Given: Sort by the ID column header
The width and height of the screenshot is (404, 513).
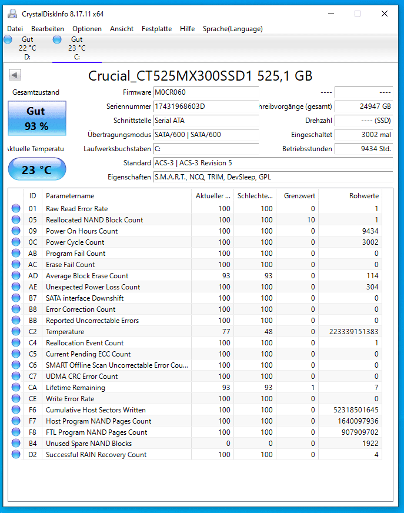Looking at the screenshot, I should point(33,196).
